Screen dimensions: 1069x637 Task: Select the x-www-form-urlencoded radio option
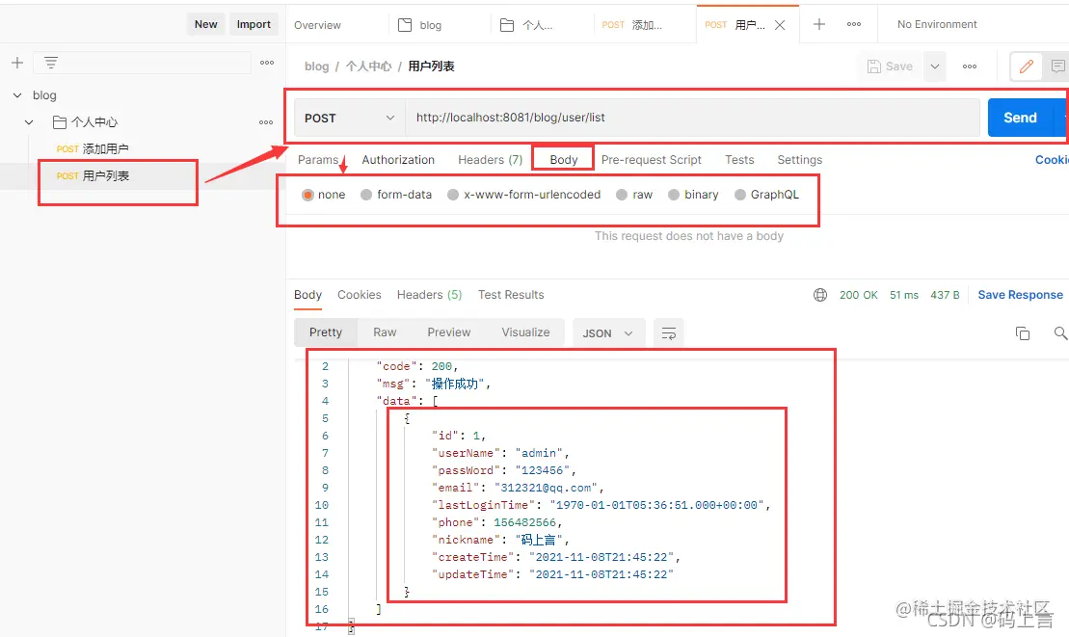tap(453, 195)
